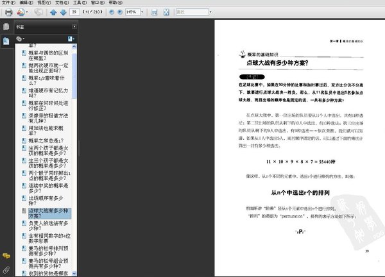Click bookmark icon beside 用加法也能求概率?
Viewport: 385px width, 277px height.
[x=24, y=128]
